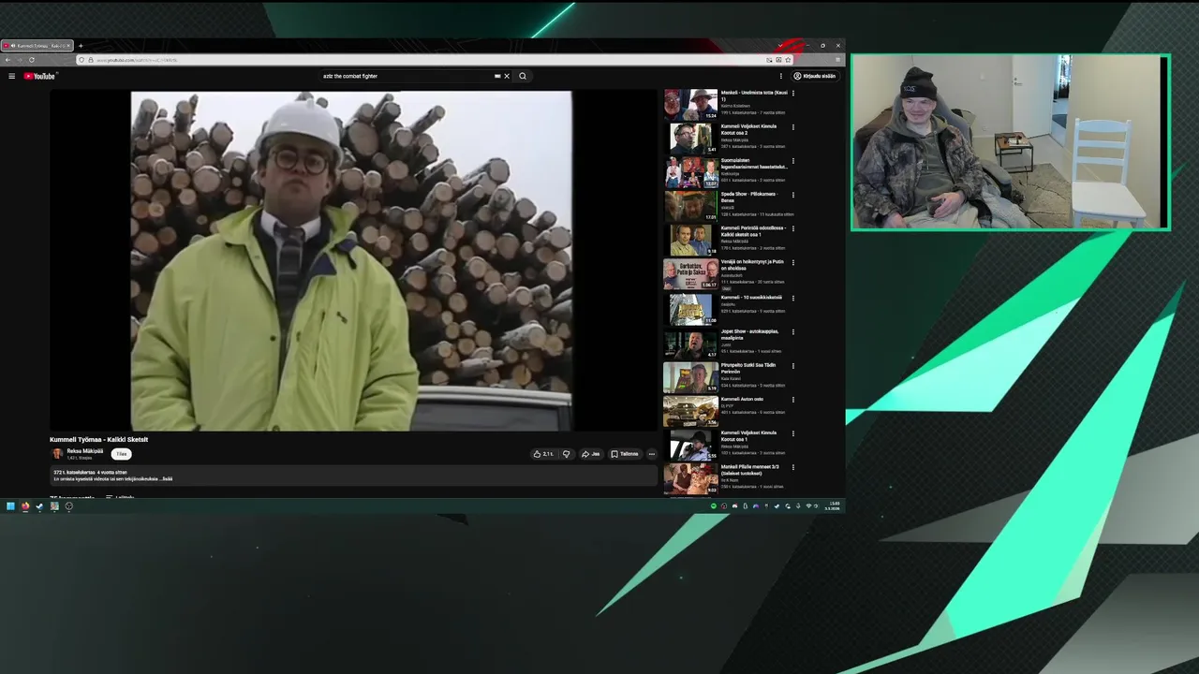Viewport: 1199px width, 674px height.
Task: Sign in with the Kirjaudu sisään button
Action: (x=815, y=76)
